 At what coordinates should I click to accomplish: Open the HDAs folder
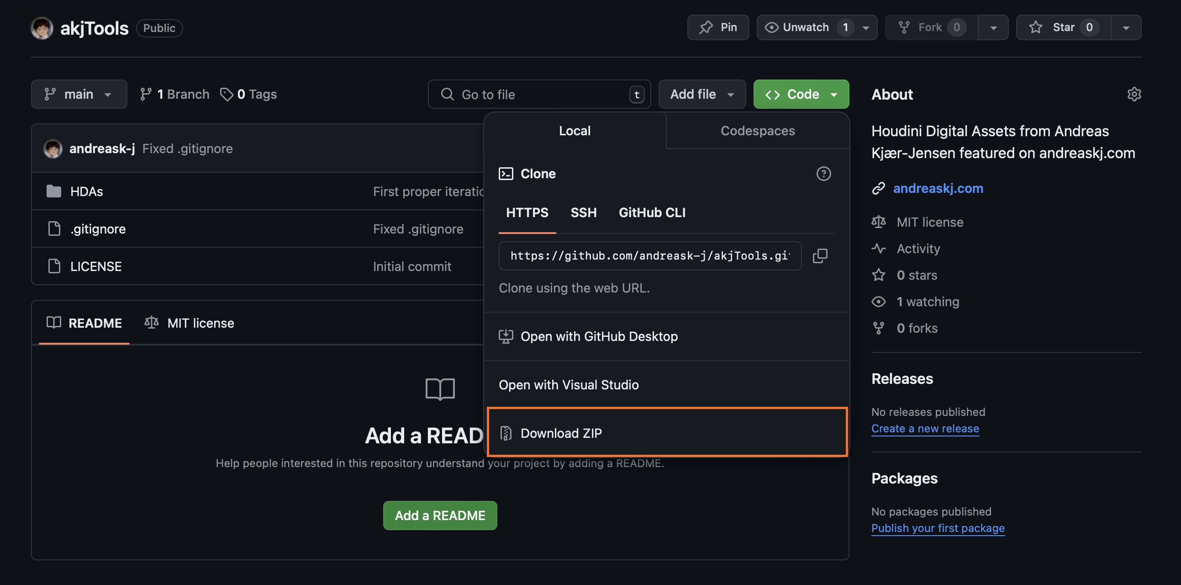coord(86,191)
